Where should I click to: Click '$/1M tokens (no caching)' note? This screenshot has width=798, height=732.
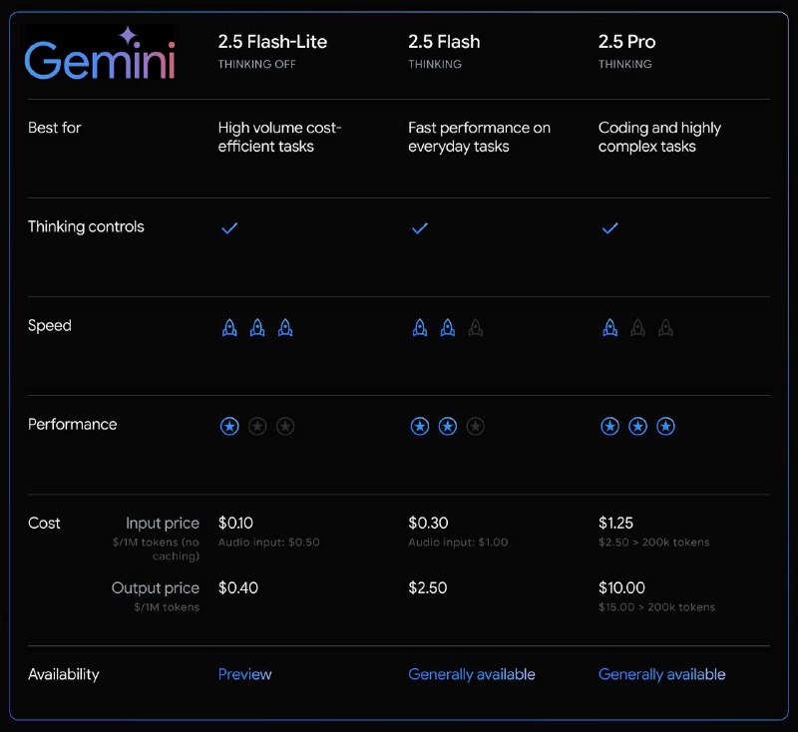coord(157,549)
